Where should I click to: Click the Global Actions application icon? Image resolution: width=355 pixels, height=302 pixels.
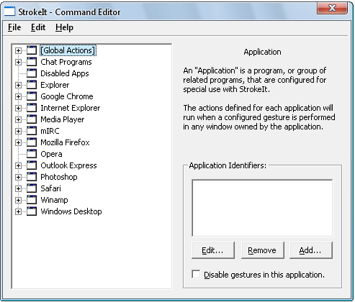click(x=32, y=50)
